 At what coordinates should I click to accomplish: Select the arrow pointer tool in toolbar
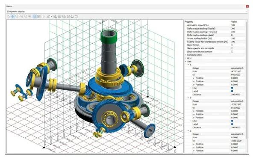coord(9,17)
